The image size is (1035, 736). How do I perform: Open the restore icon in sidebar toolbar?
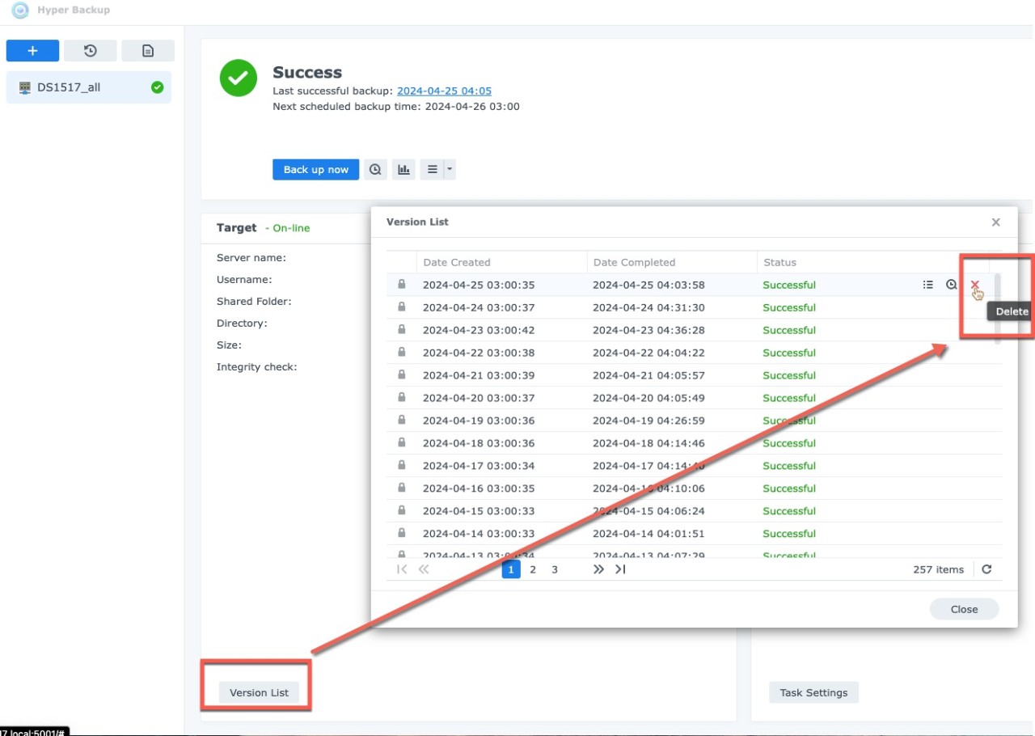point(91,51)
